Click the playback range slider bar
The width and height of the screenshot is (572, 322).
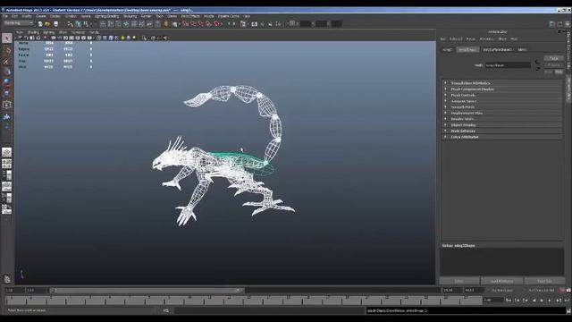pyautogui.click(x=147, y=290)
